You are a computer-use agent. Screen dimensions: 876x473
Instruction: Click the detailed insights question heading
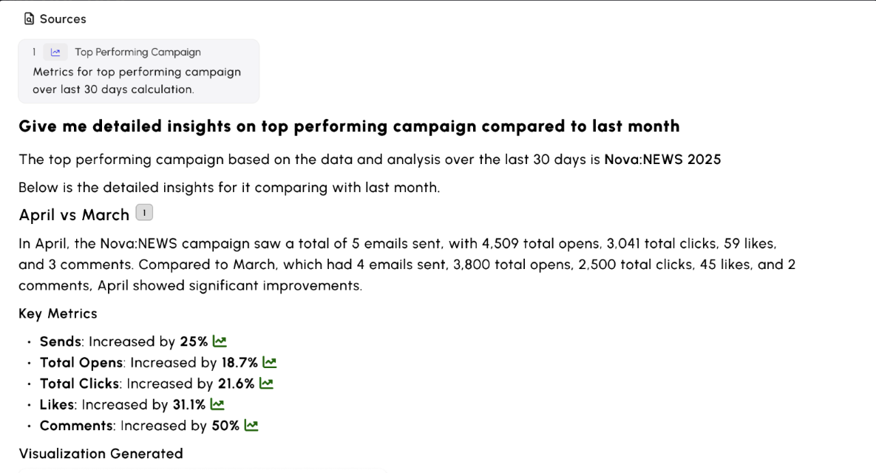tap(349, 126)
